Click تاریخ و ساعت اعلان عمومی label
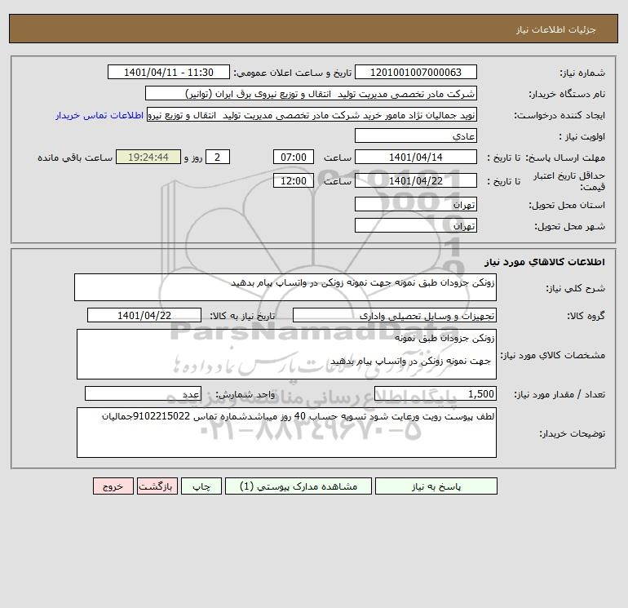 pos(292,73)
